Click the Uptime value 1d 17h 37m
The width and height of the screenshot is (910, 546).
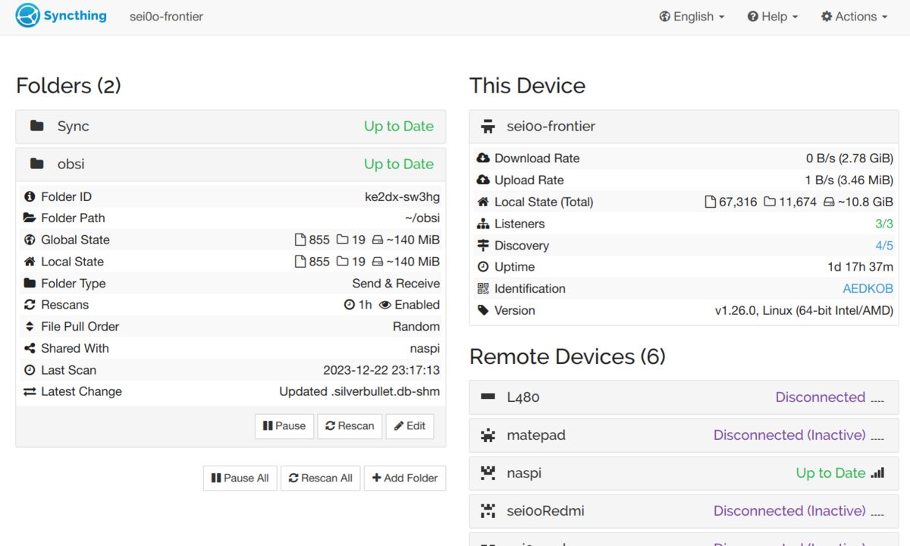coord(860,267)
